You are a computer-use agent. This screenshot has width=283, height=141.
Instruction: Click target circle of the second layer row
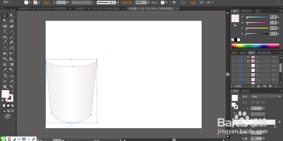click(273, 61)
